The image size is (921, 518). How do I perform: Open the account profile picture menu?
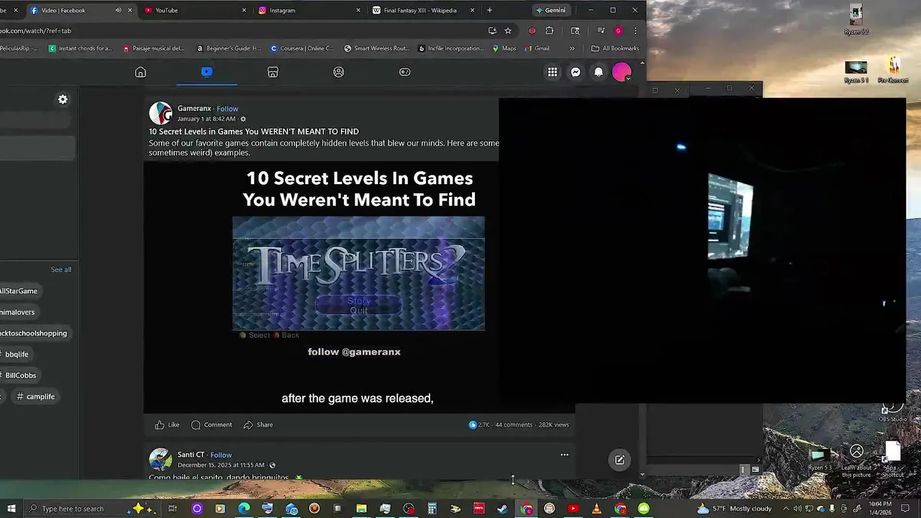622,72
